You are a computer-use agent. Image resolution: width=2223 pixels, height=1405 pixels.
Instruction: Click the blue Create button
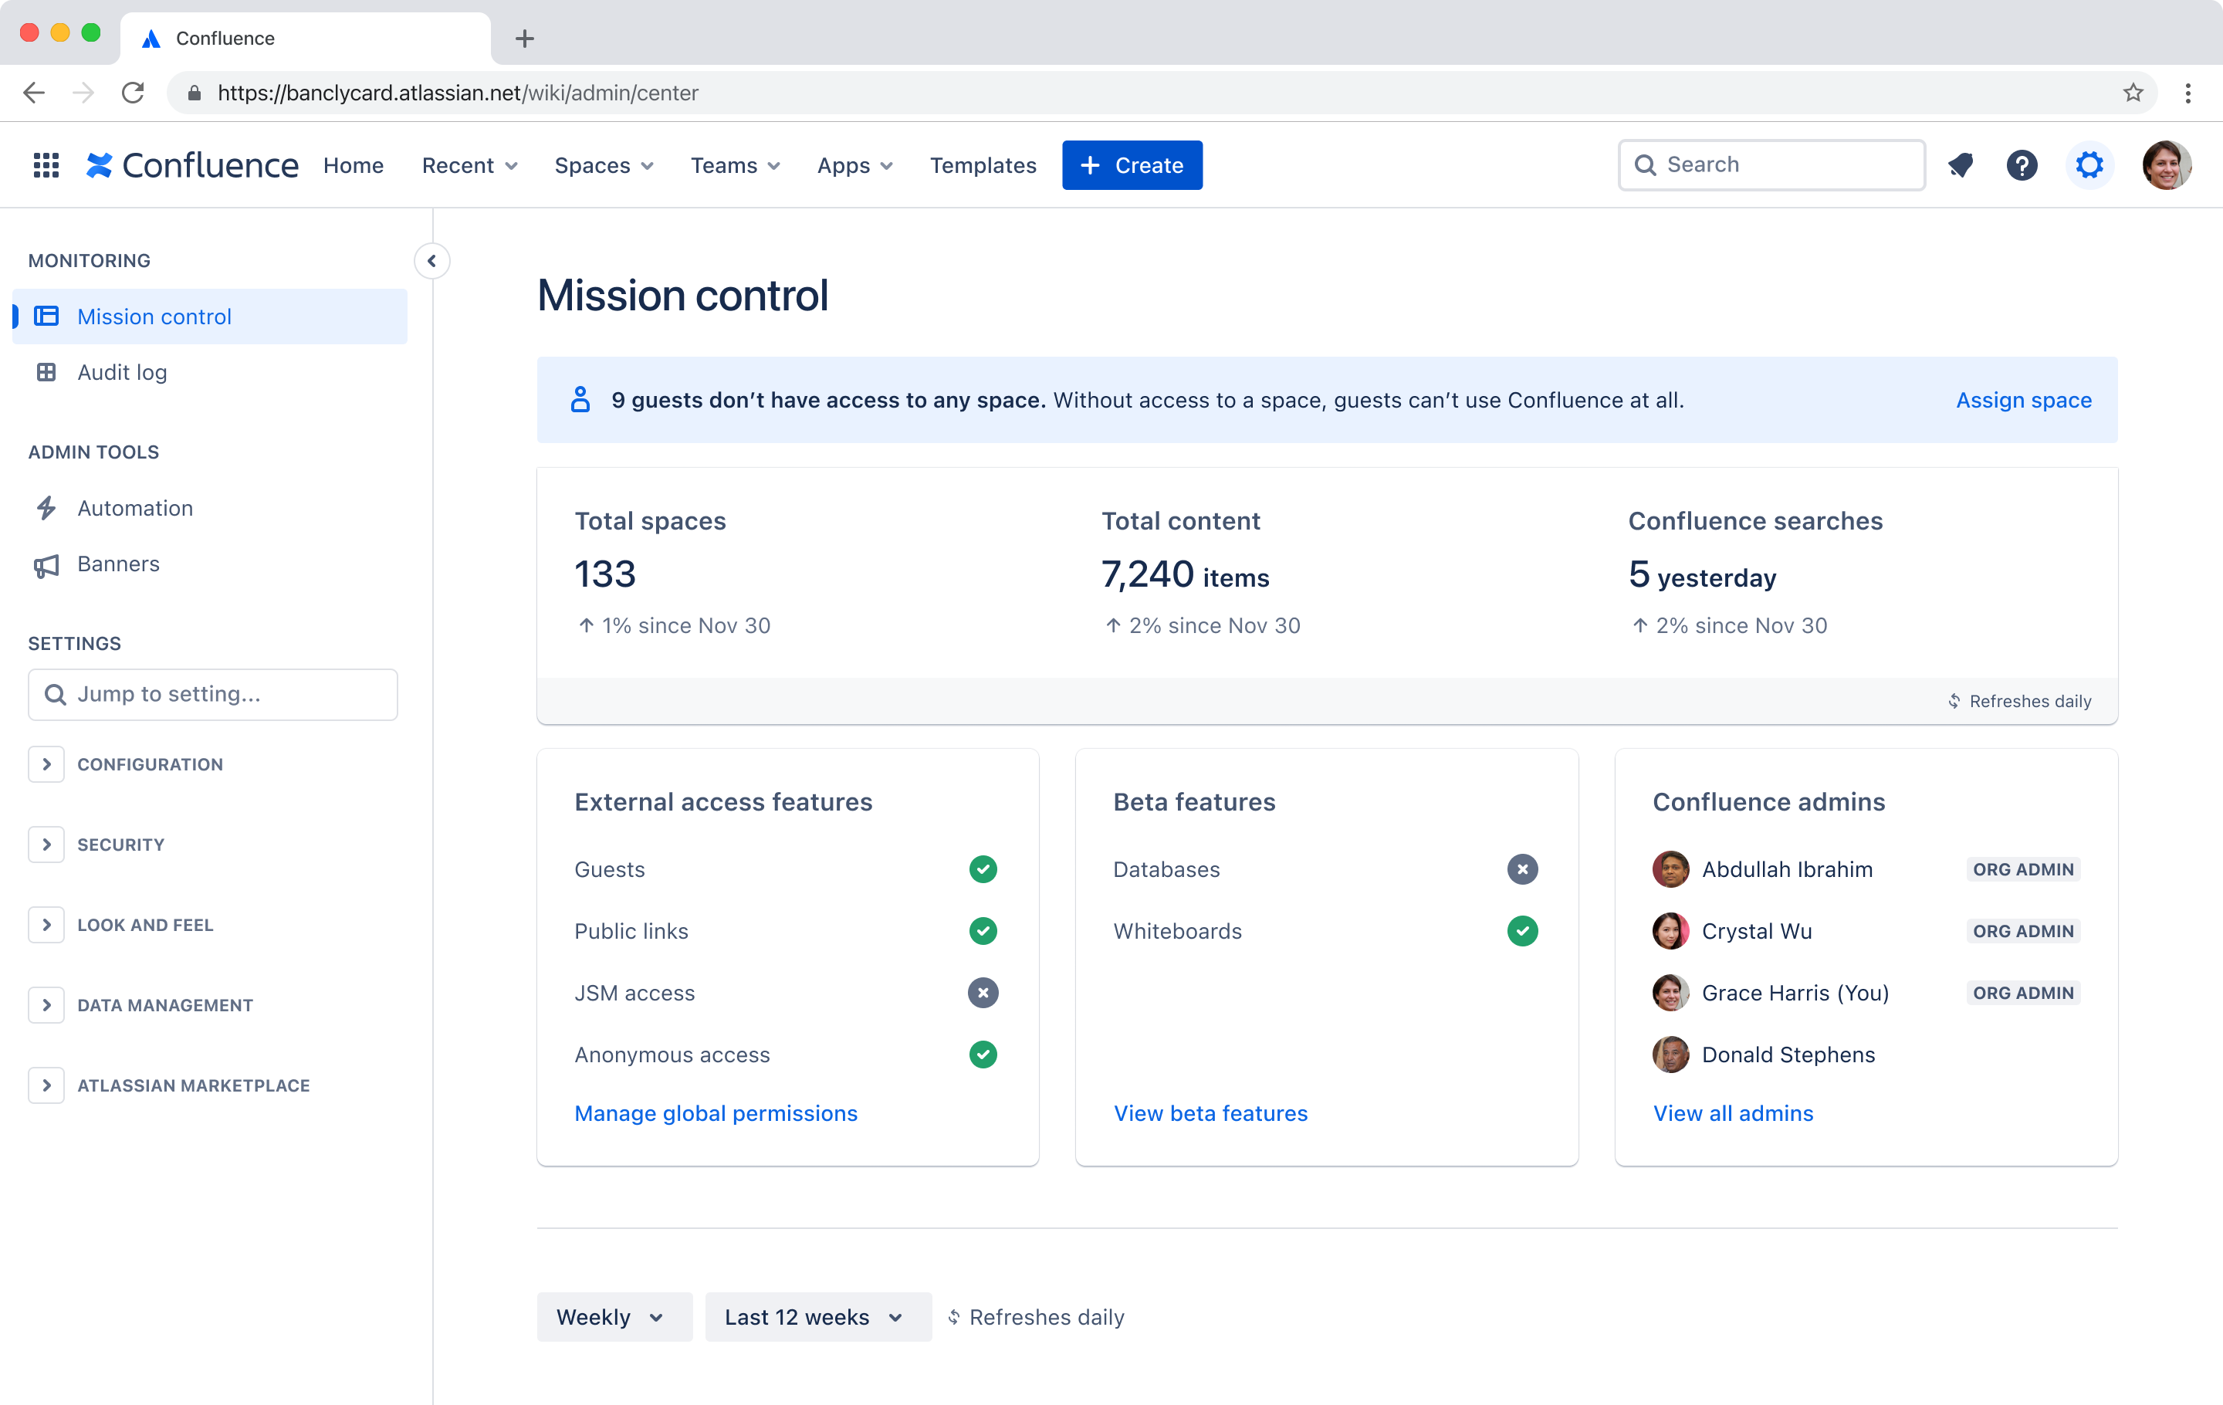click(x=1132, y=165)
